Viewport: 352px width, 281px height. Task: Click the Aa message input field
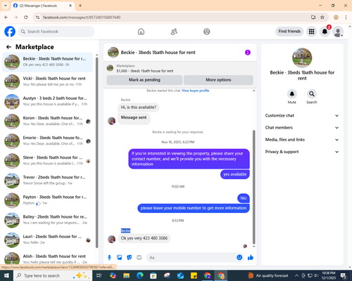click(x=191, y=258)
